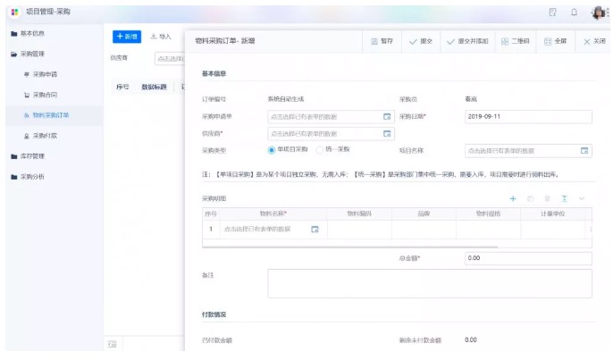Open picker icon in 物料名称 table cell

pos(315,230)
